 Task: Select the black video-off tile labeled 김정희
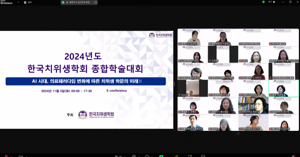click(x=223, y=56)
